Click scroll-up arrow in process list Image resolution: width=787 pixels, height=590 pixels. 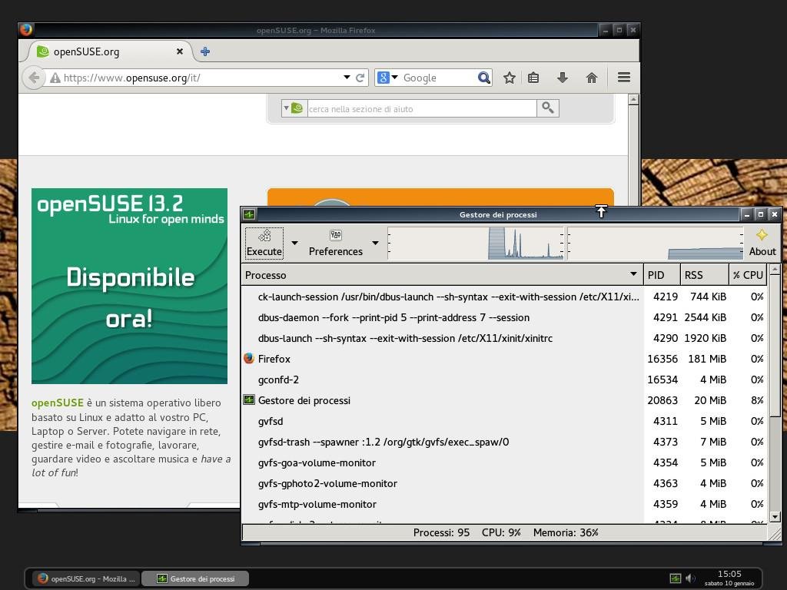(775, 270)
